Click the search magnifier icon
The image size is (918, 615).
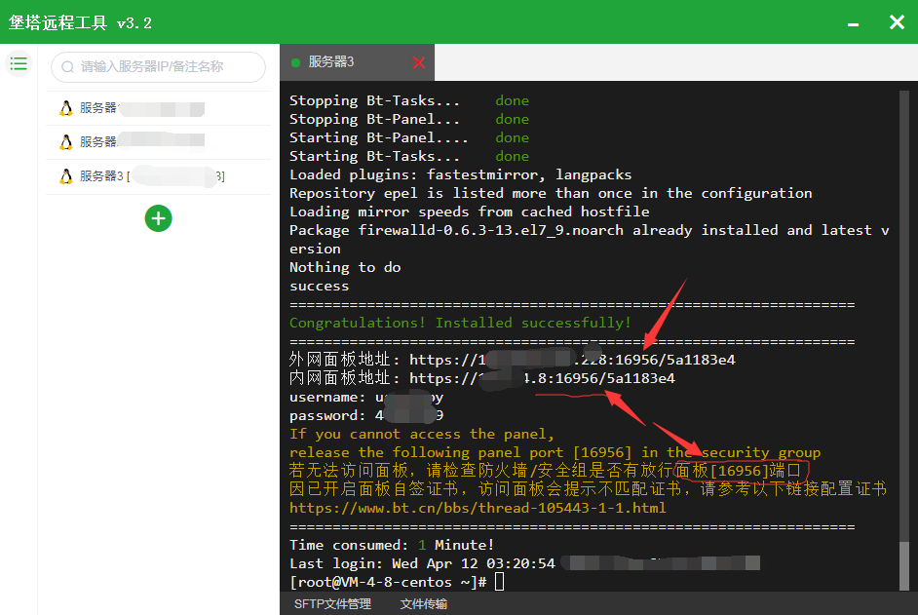[67, 67]
